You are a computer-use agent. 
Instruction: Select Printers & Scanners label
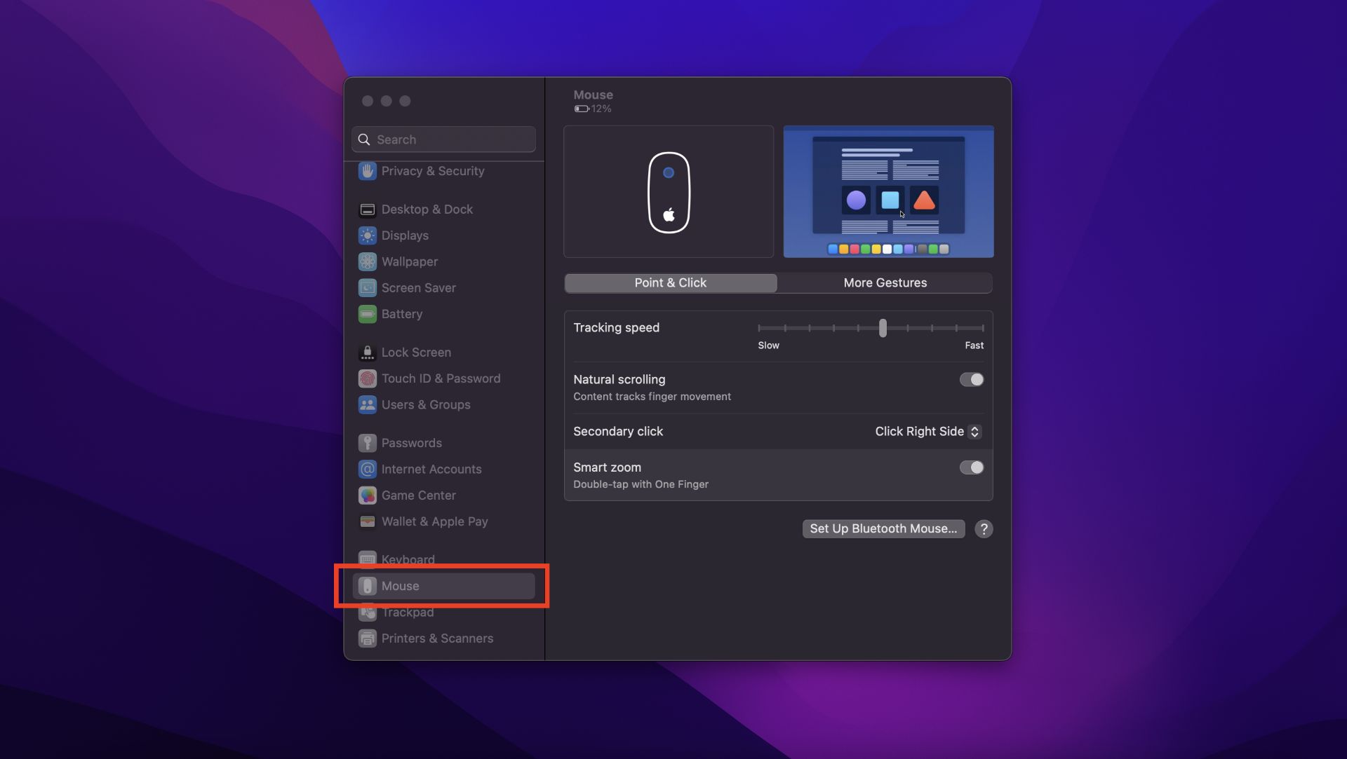click(437, 638)
